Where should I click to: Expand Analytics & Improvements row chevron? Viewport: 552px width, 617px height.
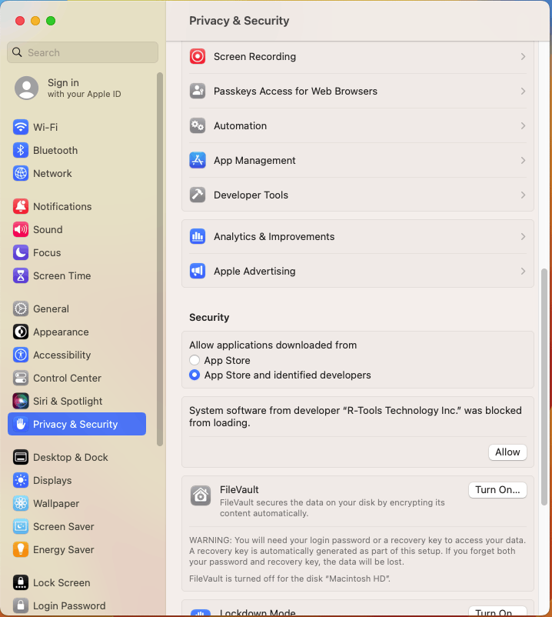pyautogui.click(x=523, y=237)
